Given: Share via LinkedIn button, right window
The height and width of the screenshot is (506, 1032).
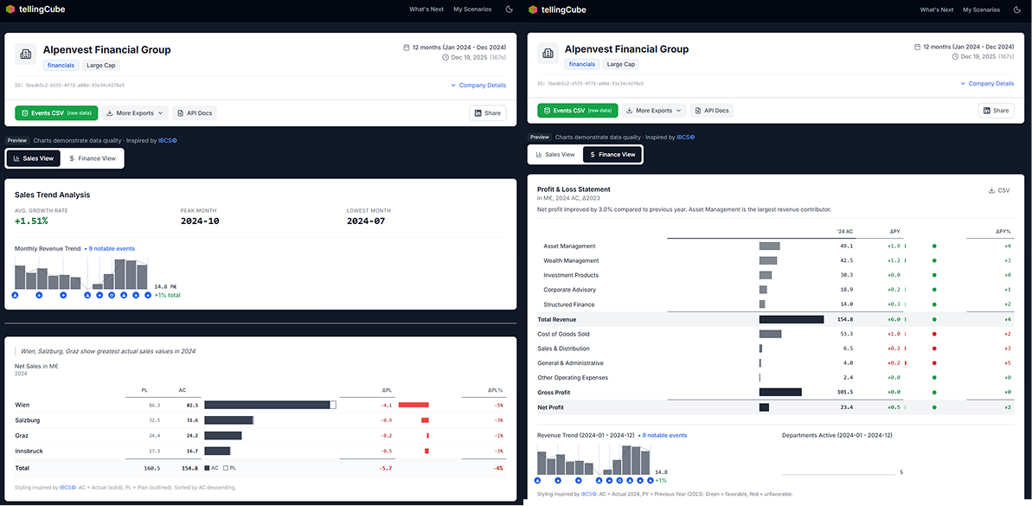Looking at the screenshot, I should (996, 111).
